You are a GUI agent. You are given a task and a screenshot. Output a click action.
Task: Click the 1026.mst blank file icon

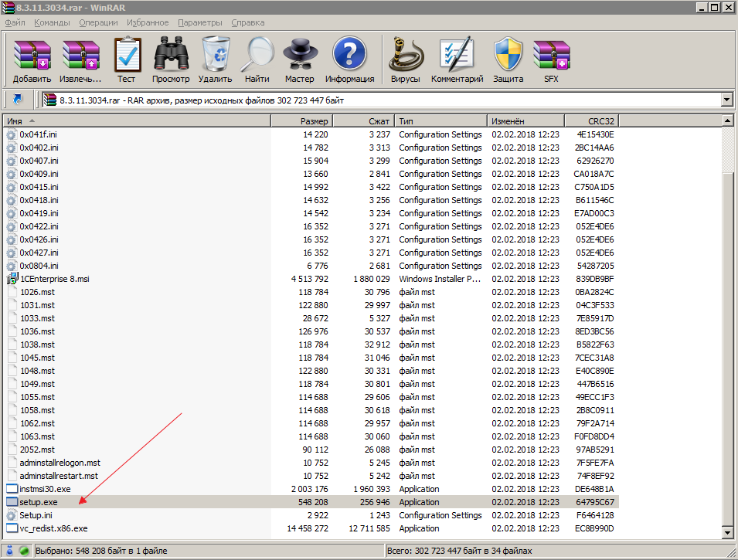pyautogui.click(x=12, y=292)
